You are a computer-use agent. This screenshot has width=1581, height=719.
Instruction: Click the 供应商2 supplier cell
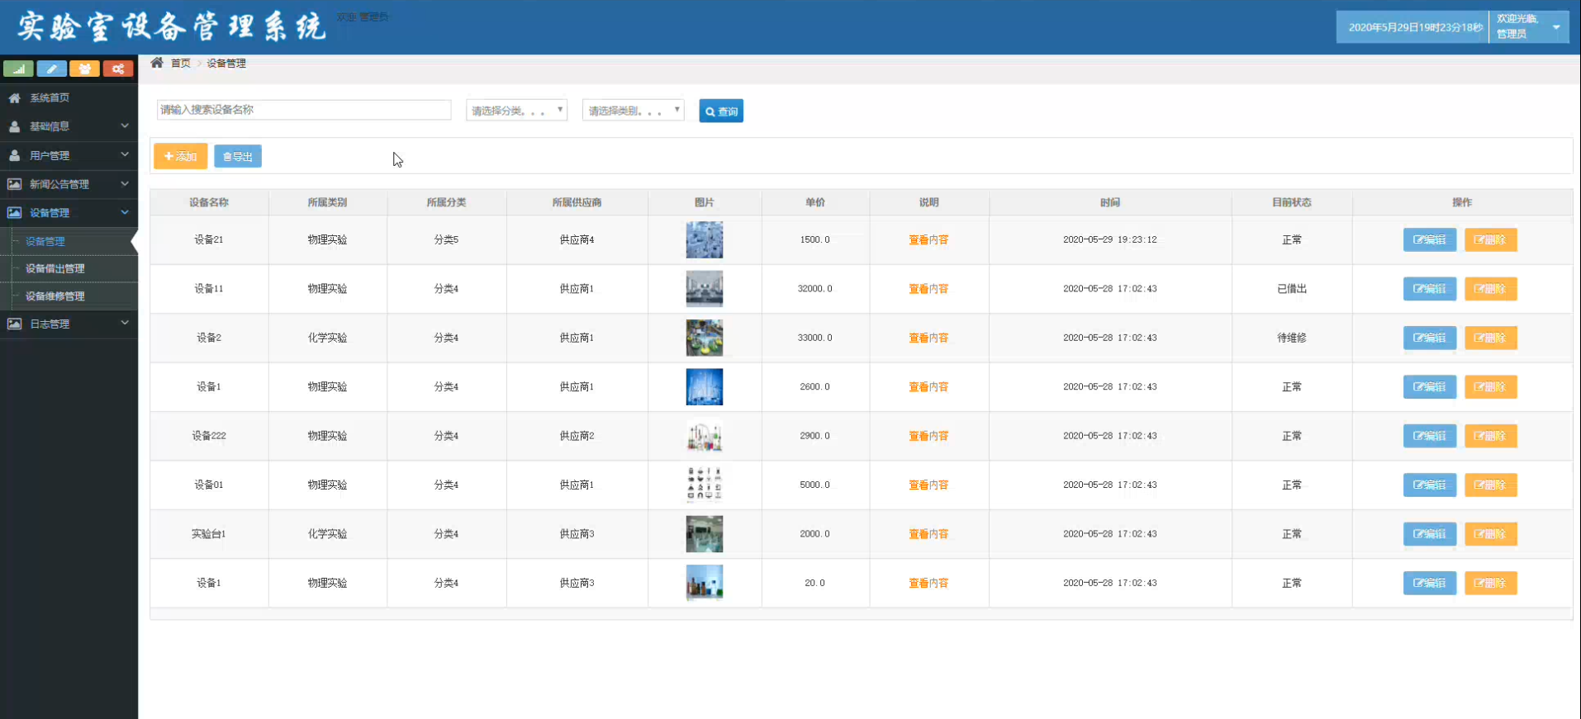tap(577, 436)
